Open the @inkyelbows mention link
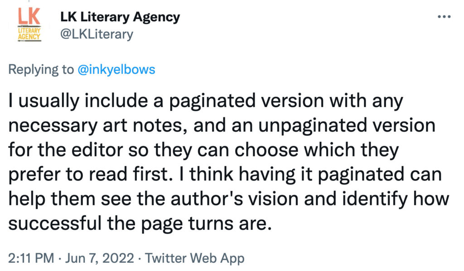This screenshot has width=464, height=271. coord(116,69)
